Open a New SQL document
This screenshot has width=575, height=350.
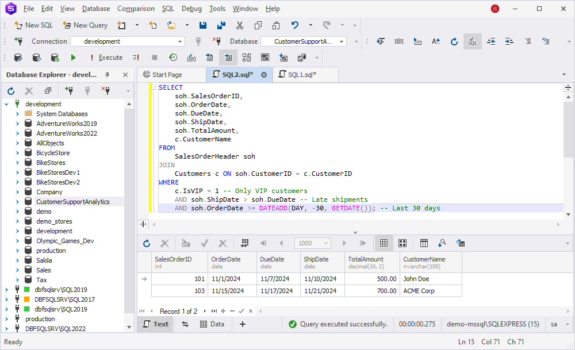[x=33, y=25]
